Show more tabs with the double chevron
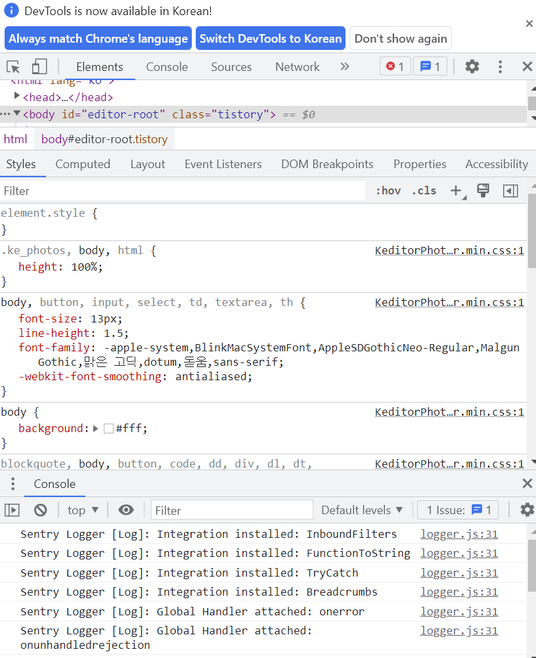The image size is (536, 658). pyautogui.click(x=345, y=67)
